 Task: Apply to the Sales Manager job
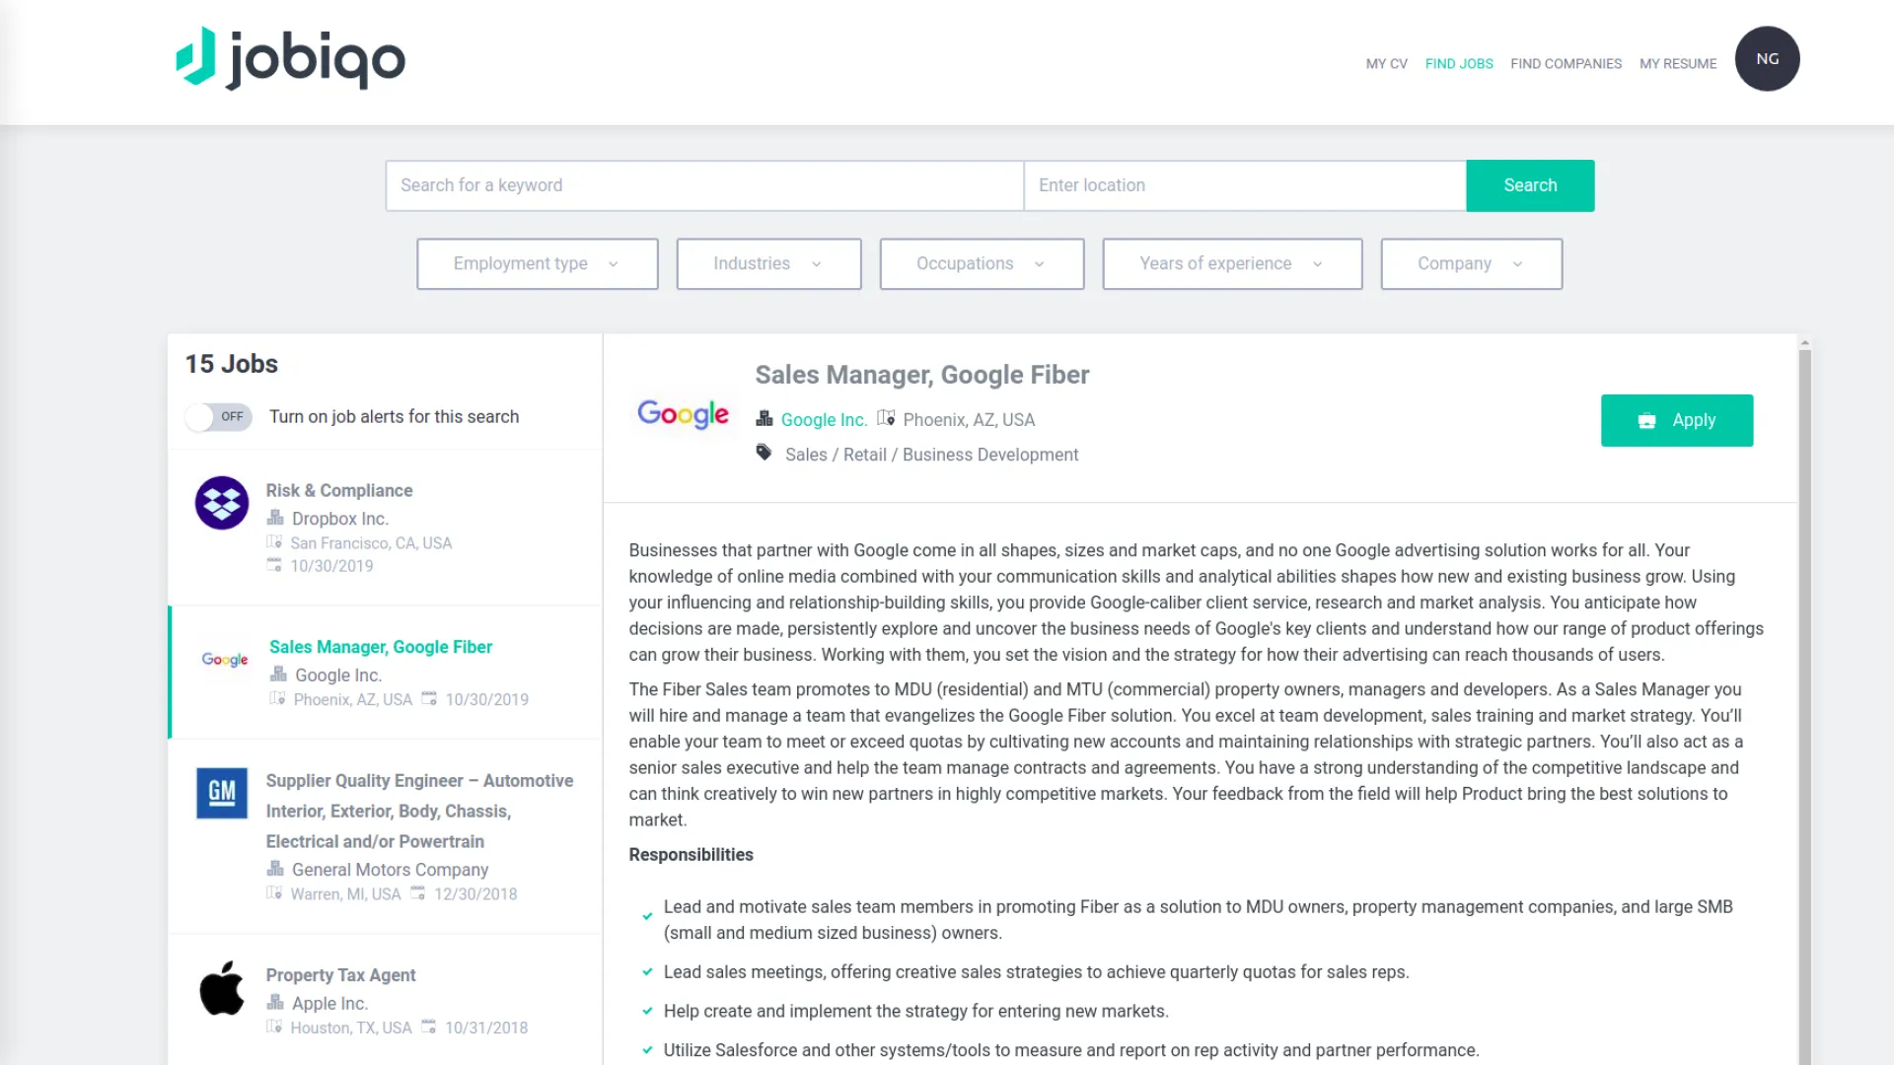(x=1677, y=421)
